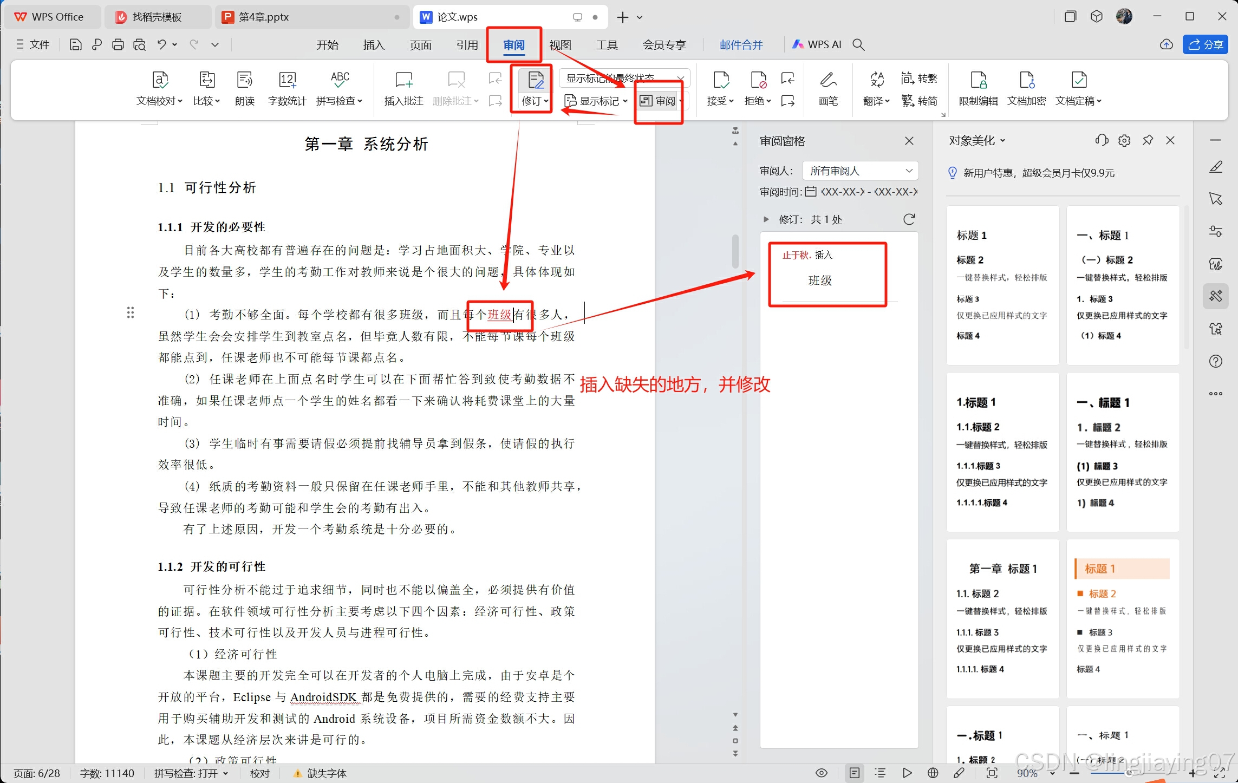Image resolution: width=1238 pixels, height=783 pixels.
Task: Open settings gear in 对象美化 panel
Action: pyautogui.click(x=1124, y=141)
